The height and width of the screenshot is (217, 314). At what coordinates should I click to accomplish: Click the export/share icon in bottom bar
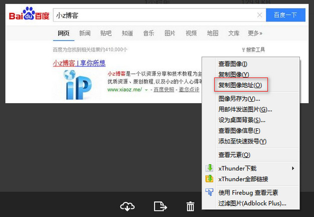pyautogui.click(x=160, y=206)
